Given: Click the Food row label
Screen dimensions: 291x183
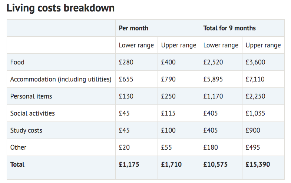Looking at the screenshot, I should point(17,62).
